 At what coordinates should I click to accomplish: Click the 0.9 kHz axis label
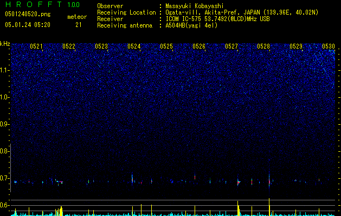point(4,124)
